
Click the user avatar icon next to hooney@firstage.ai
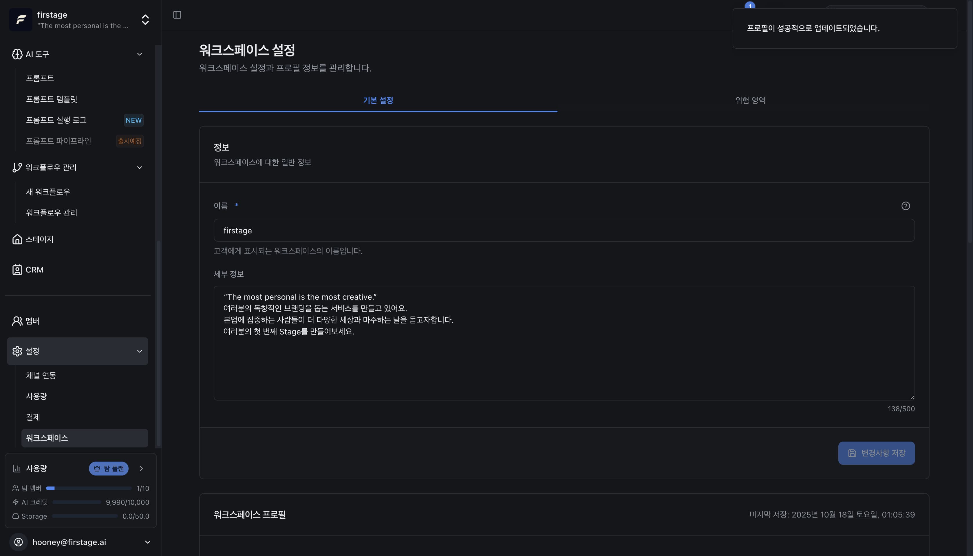click(19, 542)
